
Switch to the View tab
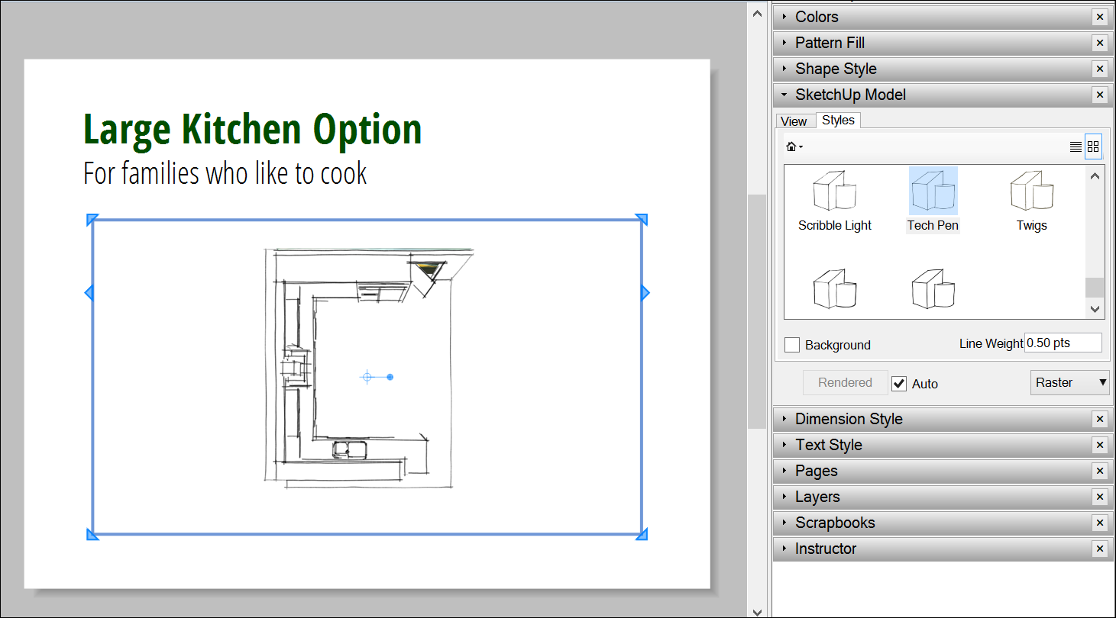(794, 121)
